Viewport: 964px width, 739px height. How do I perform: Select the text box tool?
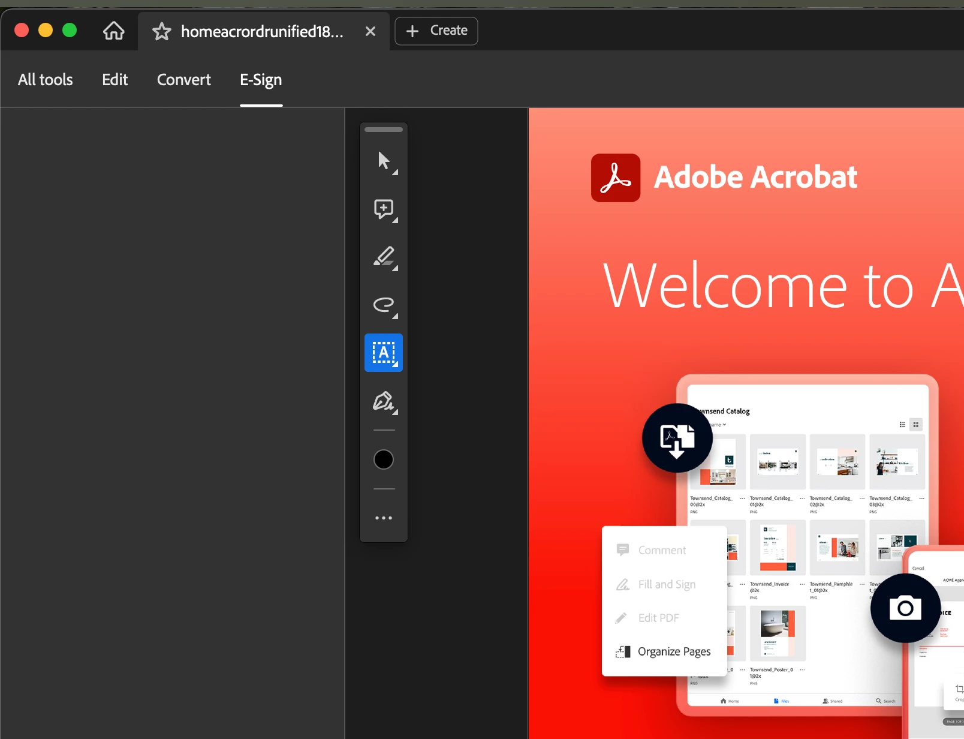click(384, 353)
